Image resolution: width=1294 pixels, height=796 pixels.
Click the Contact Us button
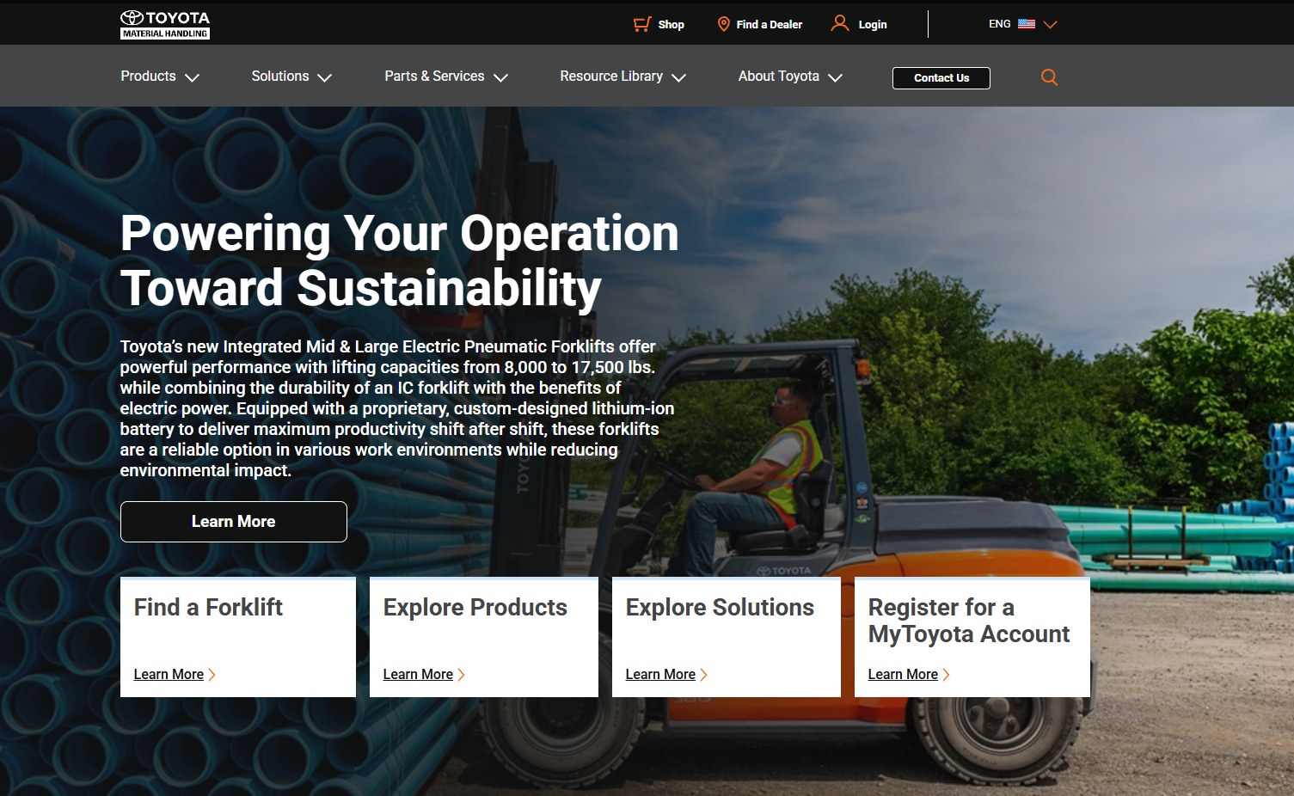click(x=941, y=78)
